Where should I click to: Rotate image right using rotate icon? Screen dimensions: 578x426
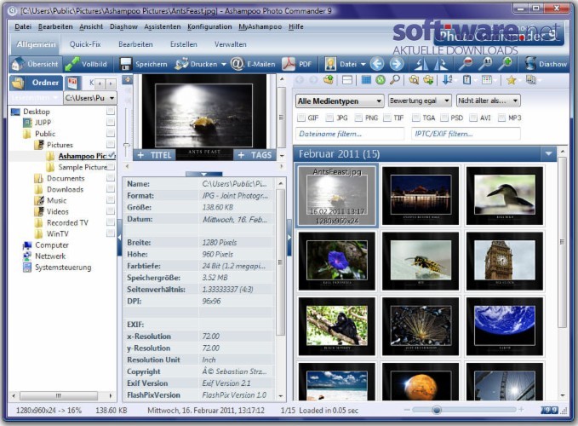(x=440, y=64)
